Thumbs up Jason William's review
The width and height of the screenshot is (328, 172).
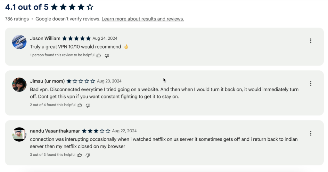coord(99,55)
